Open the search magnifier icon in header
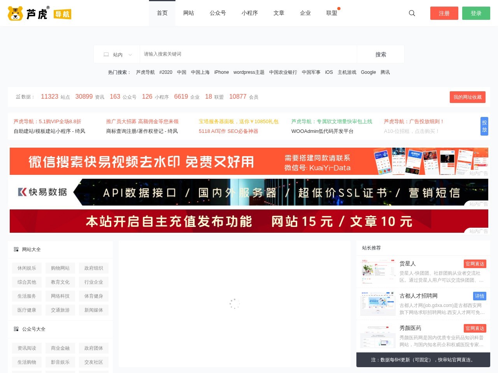The image size is (498, 373). 412,13
